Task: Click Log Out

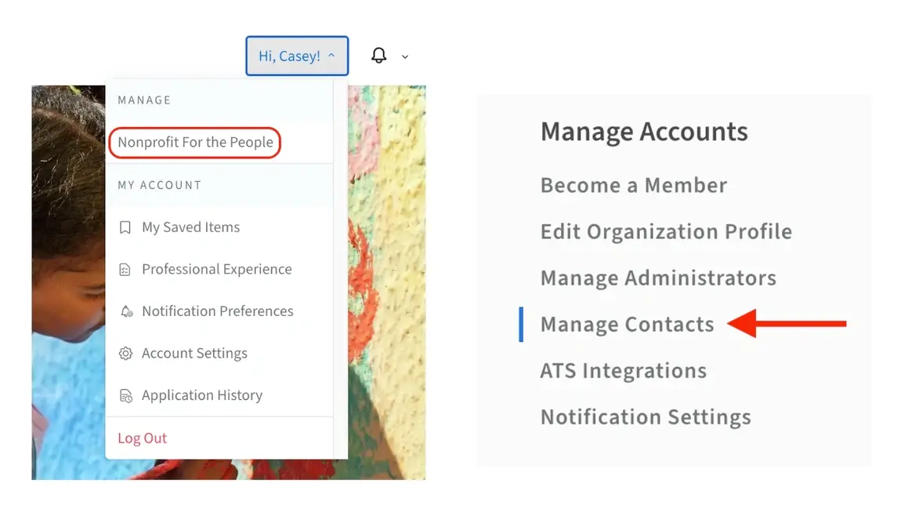Action: click(x=142, y=438)
